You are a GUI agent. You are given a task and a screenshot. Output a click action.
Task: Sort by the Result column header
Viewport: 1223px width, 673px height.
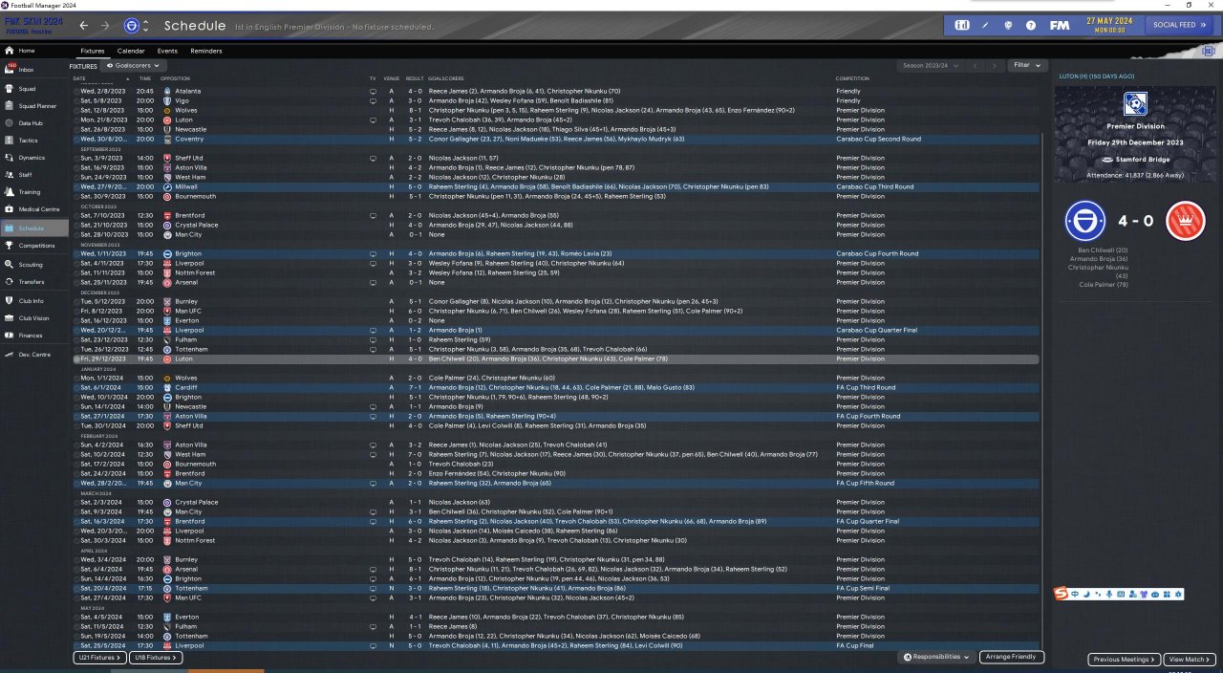[x=415, y=77]
